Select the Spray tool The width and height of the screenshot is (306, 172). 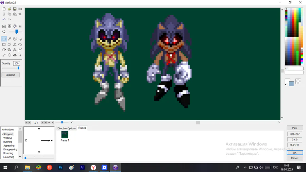pyautogui.click(x=10, y=50)
